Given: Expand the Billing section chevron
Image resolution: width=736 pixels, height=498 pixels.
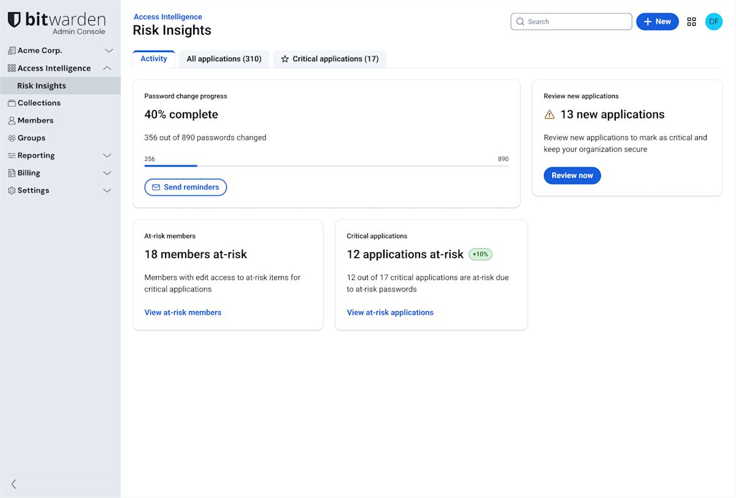Looking at the screenshot, I should point(107,173).
